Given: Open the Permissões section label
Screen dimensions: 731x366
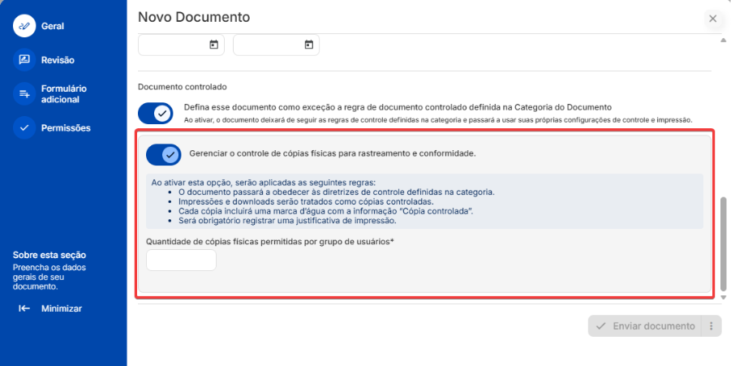Looking at the screenshot, I should tap(66, 127).
